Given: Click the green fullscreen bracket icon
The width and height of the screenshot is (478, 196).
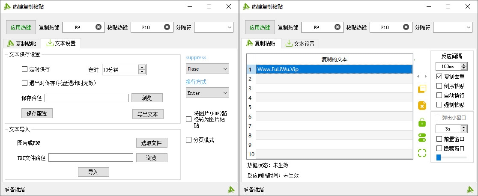Looking at the screenshot, I should tap(422, 153).
